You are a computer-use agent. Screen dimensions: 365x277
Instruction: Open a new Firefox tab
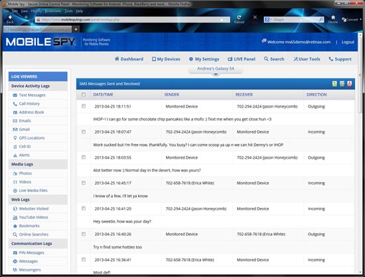(76, 29)
